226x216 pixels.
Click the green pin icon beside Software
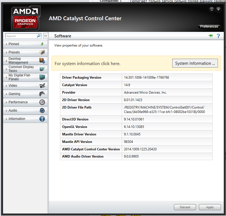point(211,35)
